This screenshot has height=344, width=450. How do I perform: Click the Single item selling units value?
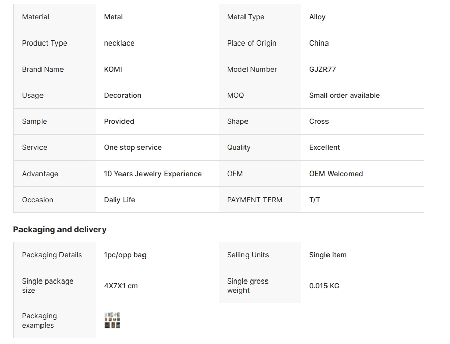click(328, 255)
